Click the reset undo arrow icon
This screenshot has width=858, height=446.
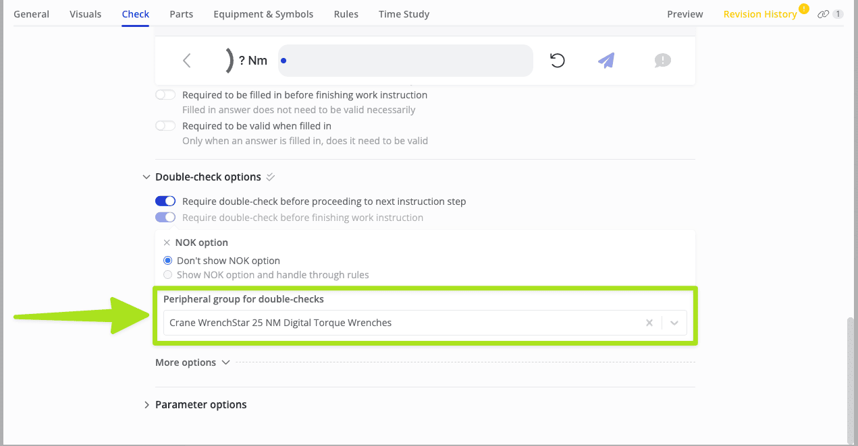(557, 61)
